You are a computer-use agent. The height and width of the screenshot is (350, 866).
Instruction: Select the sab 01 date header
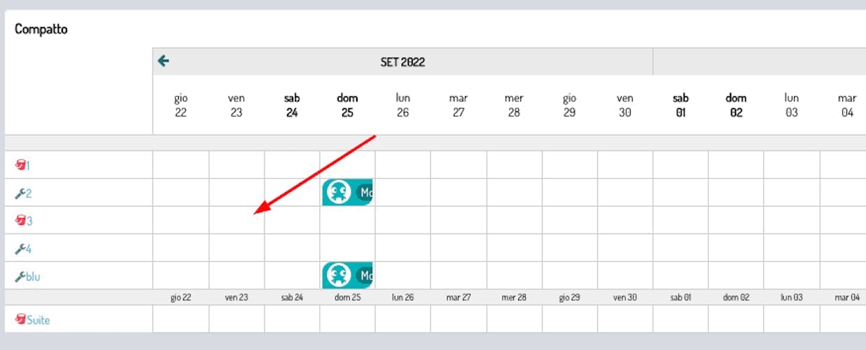click(680, 105)
